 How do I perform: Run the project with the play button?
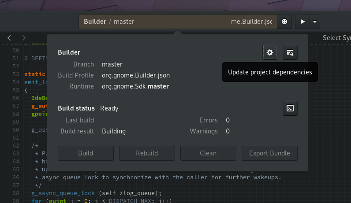pyautogui.click(x=302, y=22)
